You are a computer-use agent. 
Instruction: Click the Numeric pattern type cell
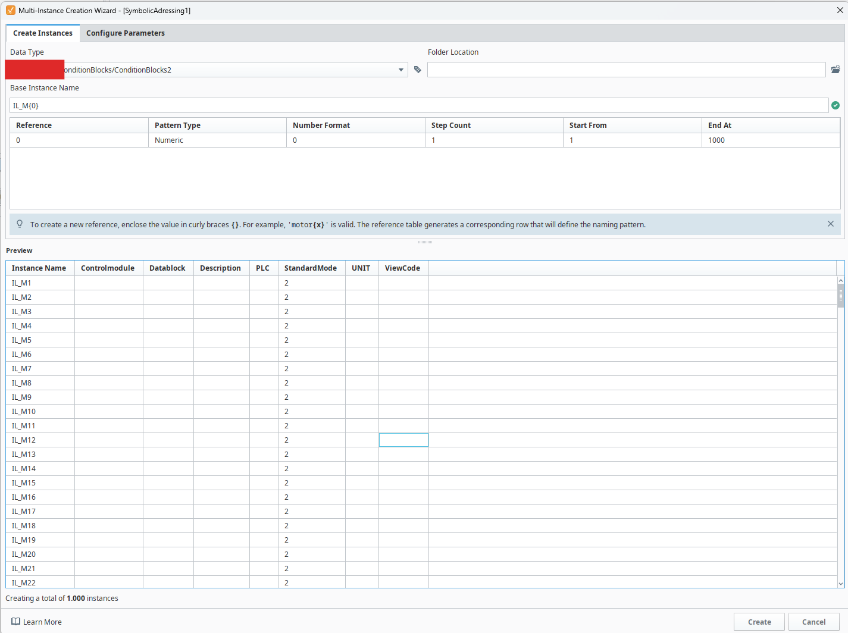coord(217,140)
